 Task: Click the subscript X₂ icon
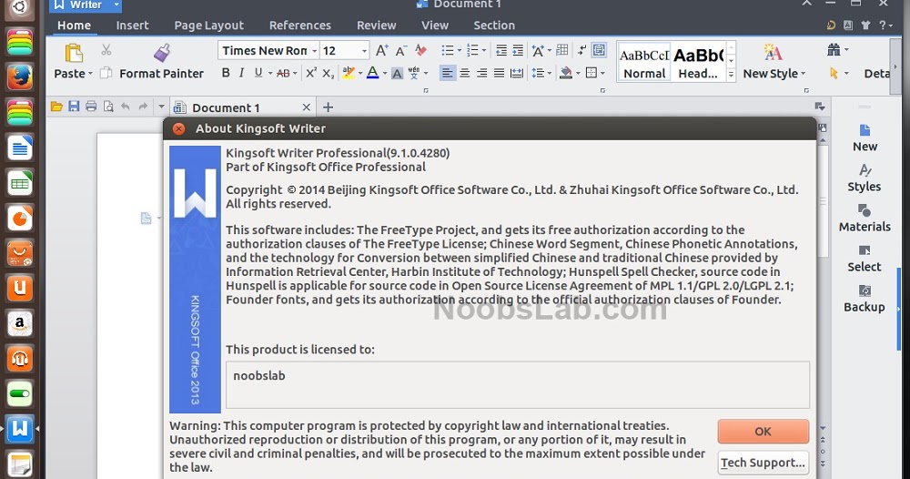point(328,73)
